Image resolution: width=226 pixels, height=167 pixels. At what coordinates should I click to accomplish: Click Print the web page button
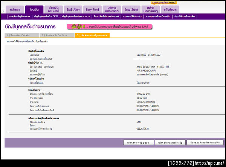click(x=138, y=142)
